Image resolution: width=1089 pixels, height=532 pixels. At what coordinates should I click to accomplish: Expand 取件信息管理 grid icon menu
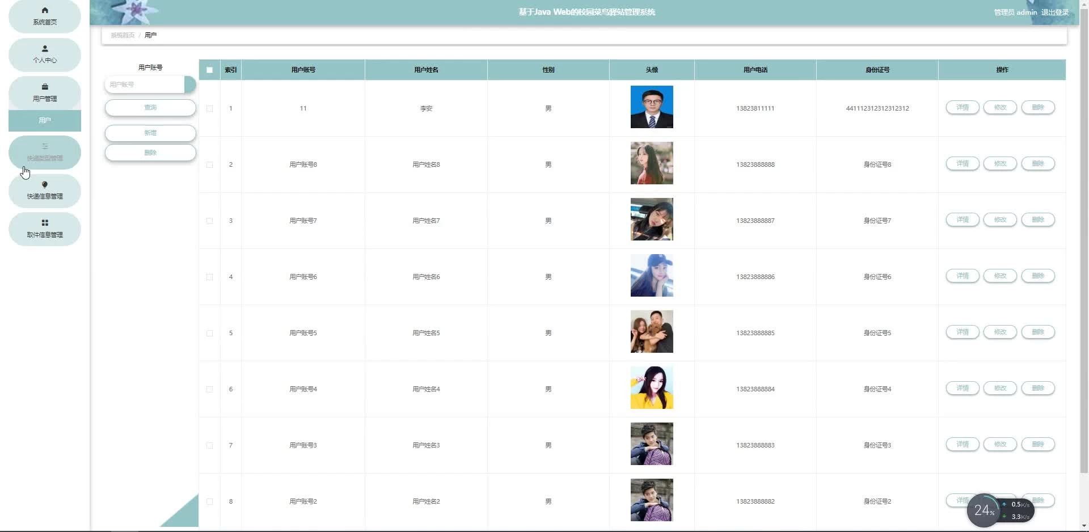[45, 229]
